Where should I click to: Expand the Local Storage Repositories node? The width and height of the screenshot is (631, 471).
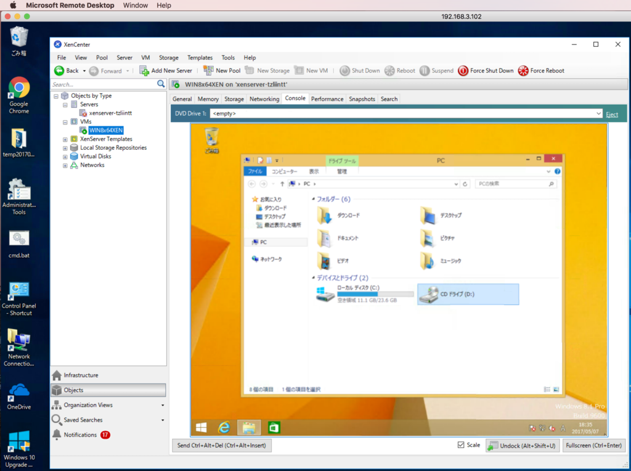(65, 148)
